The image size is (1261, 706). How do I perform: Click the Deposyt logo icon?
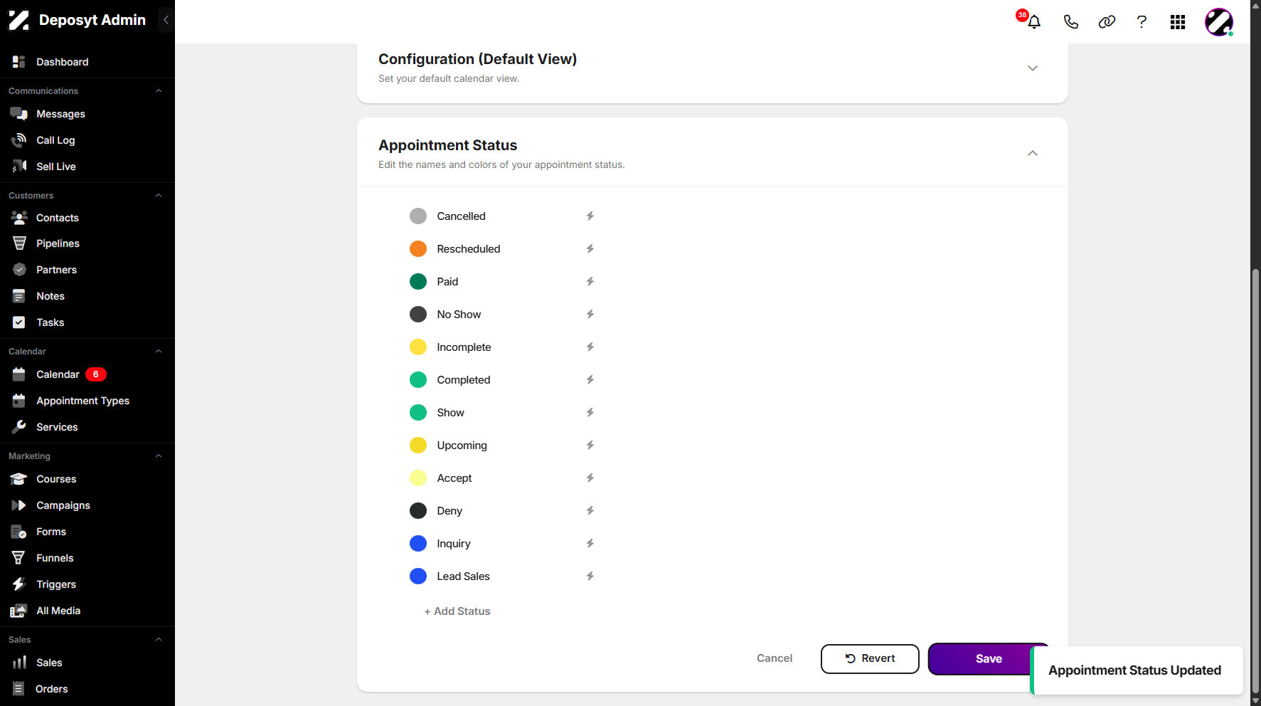point(19,20)
